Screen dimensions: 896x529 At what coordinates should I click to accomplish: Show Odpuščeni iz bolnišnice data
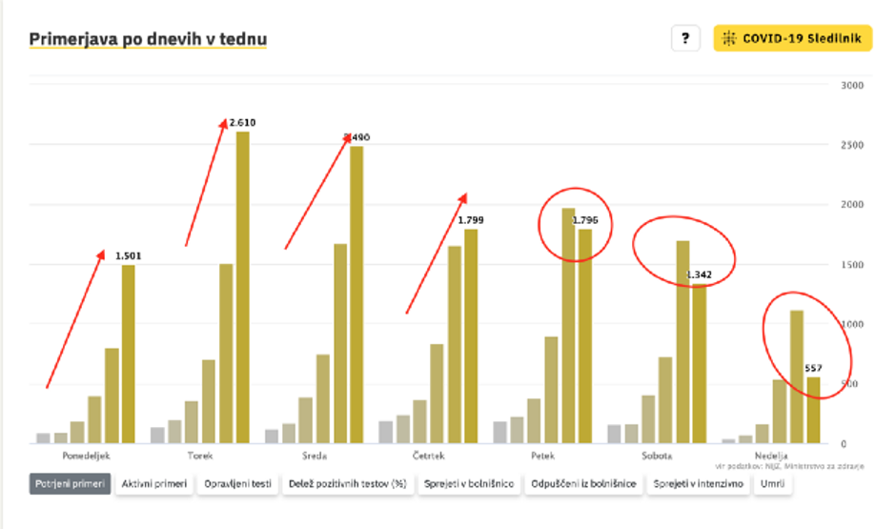582,484
